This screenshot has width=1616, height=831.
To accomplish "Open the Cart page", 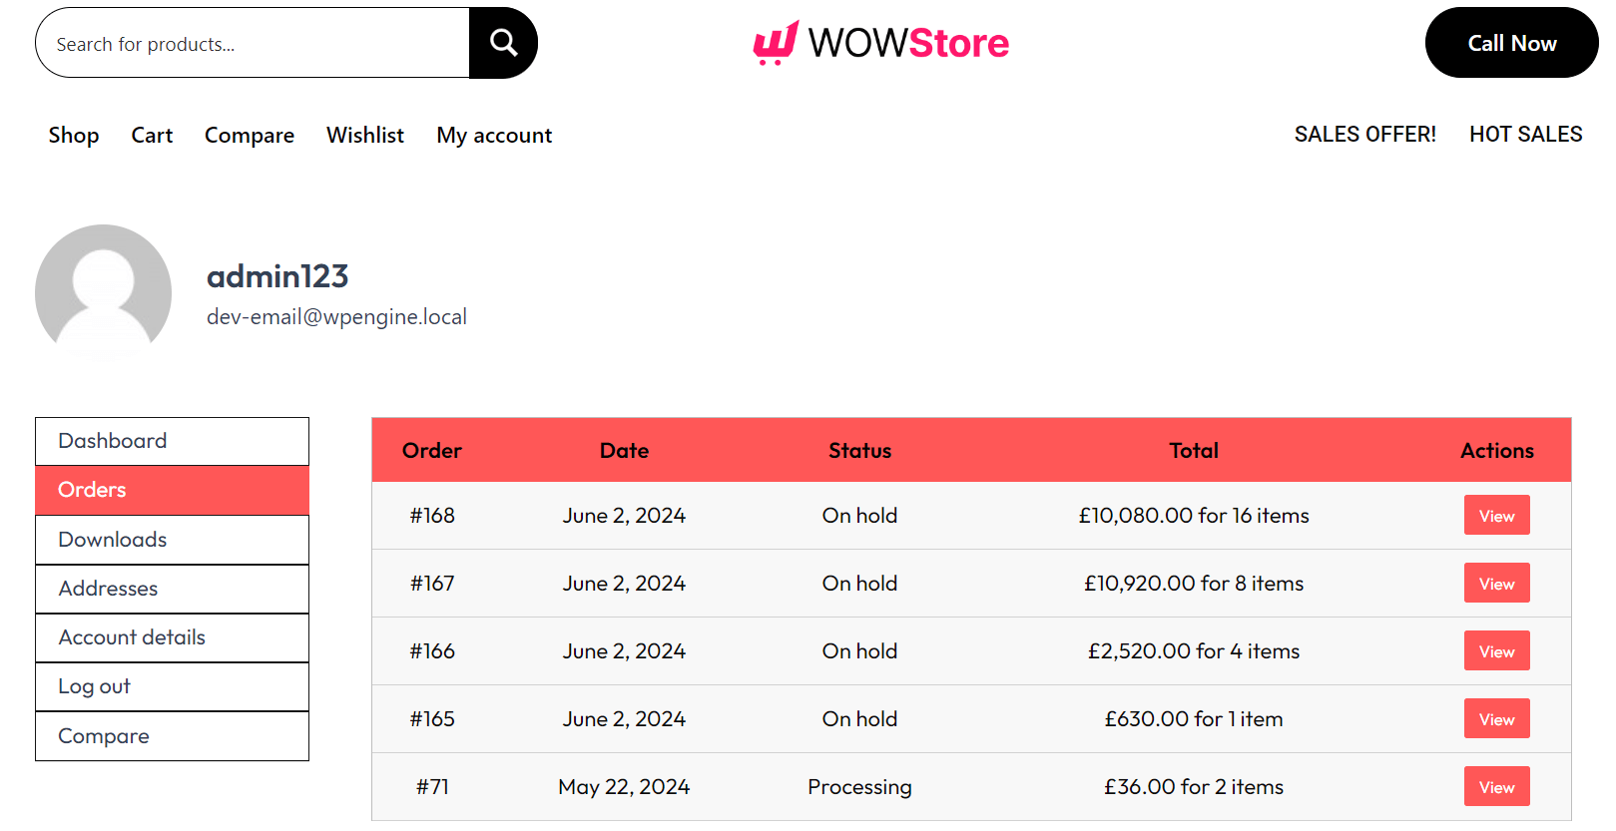I will coord(152,135).
